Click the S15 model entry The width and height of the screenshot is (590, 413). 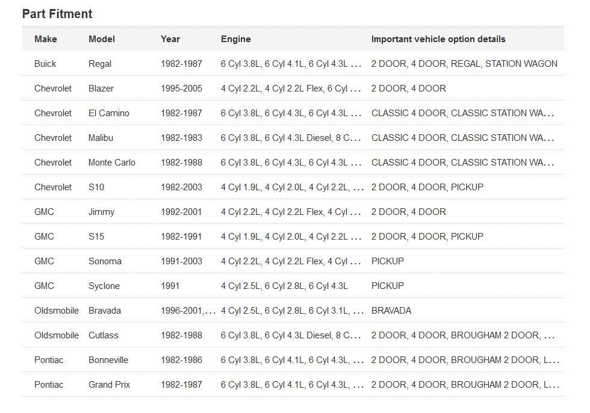coord(96,237)
